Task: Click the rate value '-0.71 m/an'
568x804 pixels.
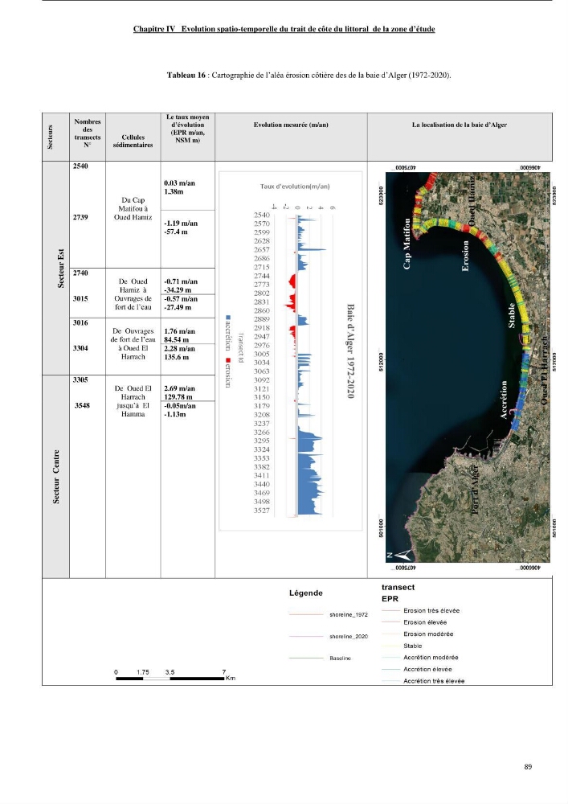Action: pos(181,281)
